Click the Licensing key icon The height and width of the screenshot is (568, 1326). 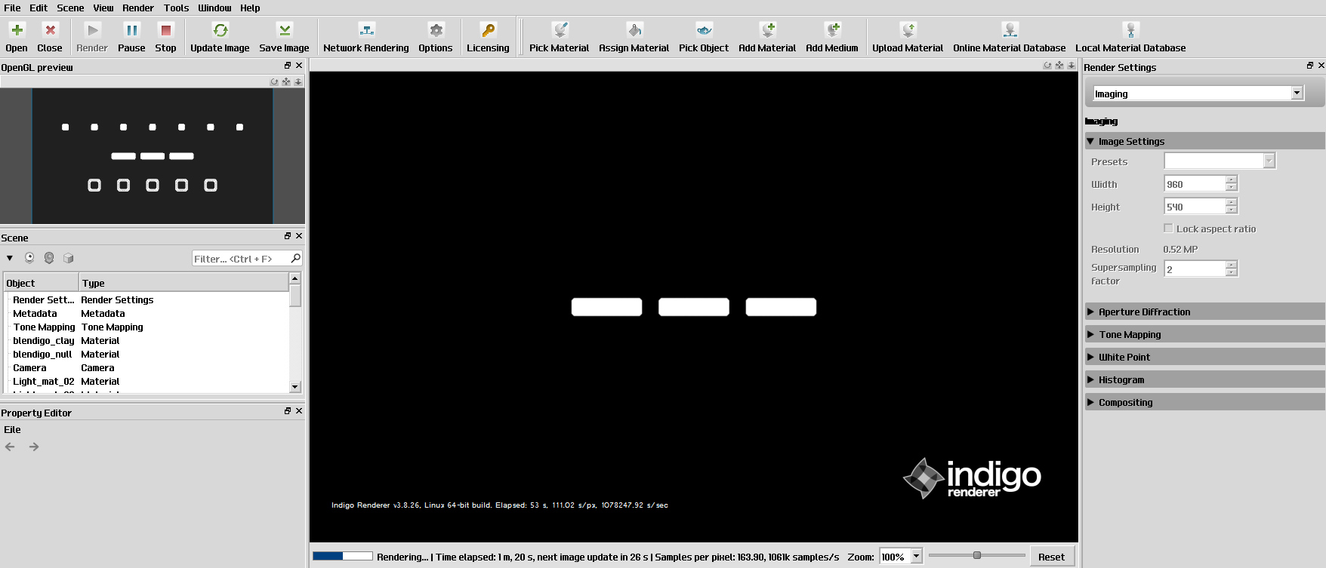tap(488, 31)
